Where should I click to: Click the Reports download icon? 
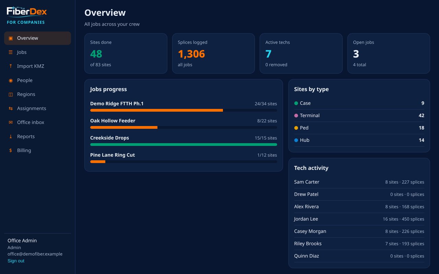click(11, 137)
